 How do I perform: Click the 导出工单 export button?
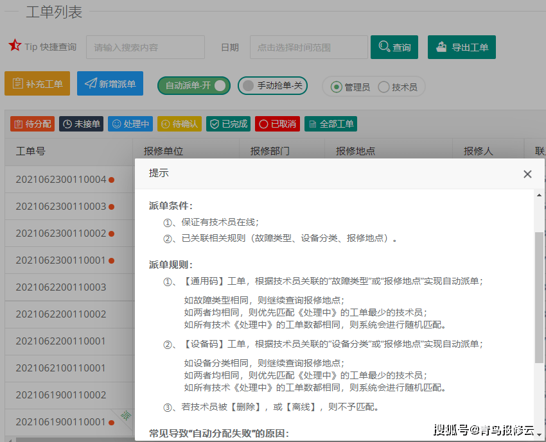tap(462, 46)
